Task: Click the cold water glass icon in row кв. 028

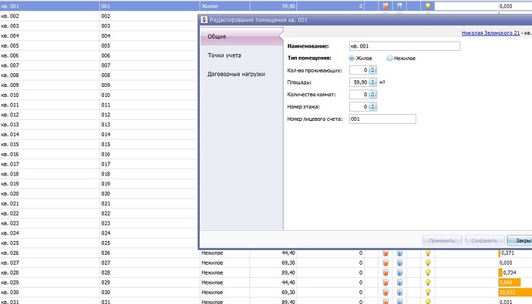Action: click(399, 272)
